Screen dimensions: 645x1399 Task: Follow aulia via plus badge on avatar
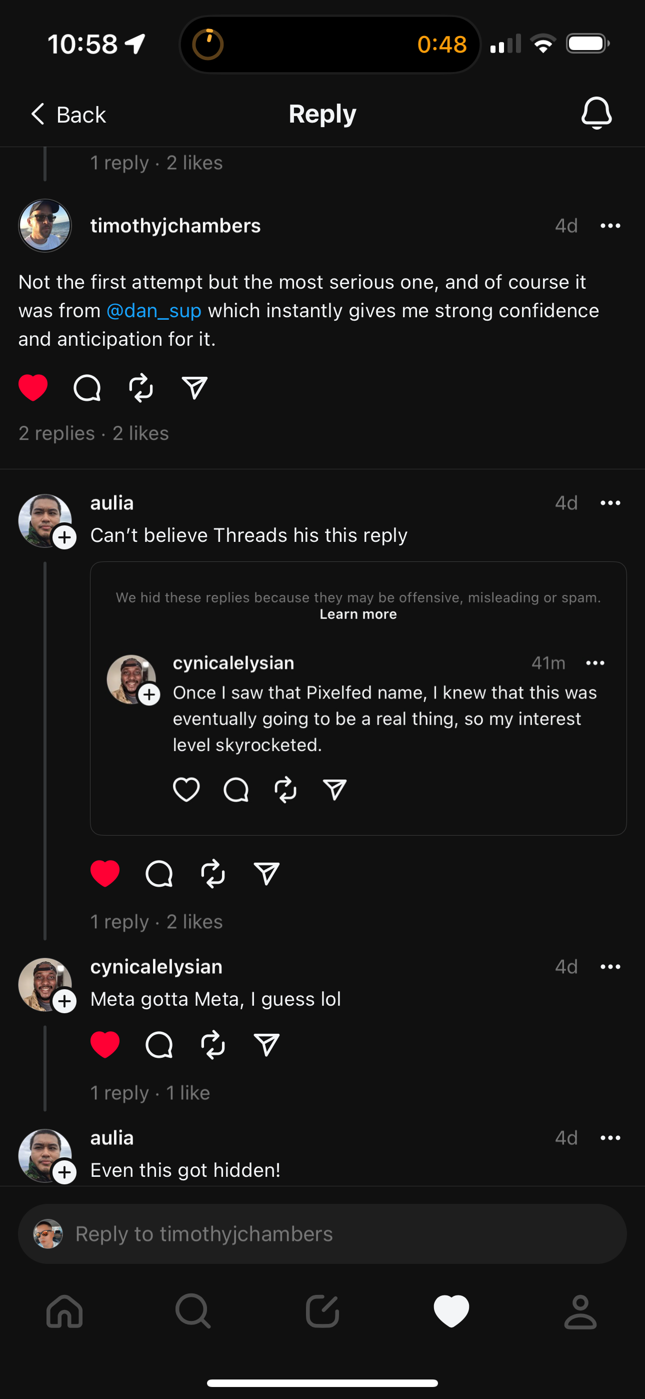pyautogui.click(x=64, y=537)
